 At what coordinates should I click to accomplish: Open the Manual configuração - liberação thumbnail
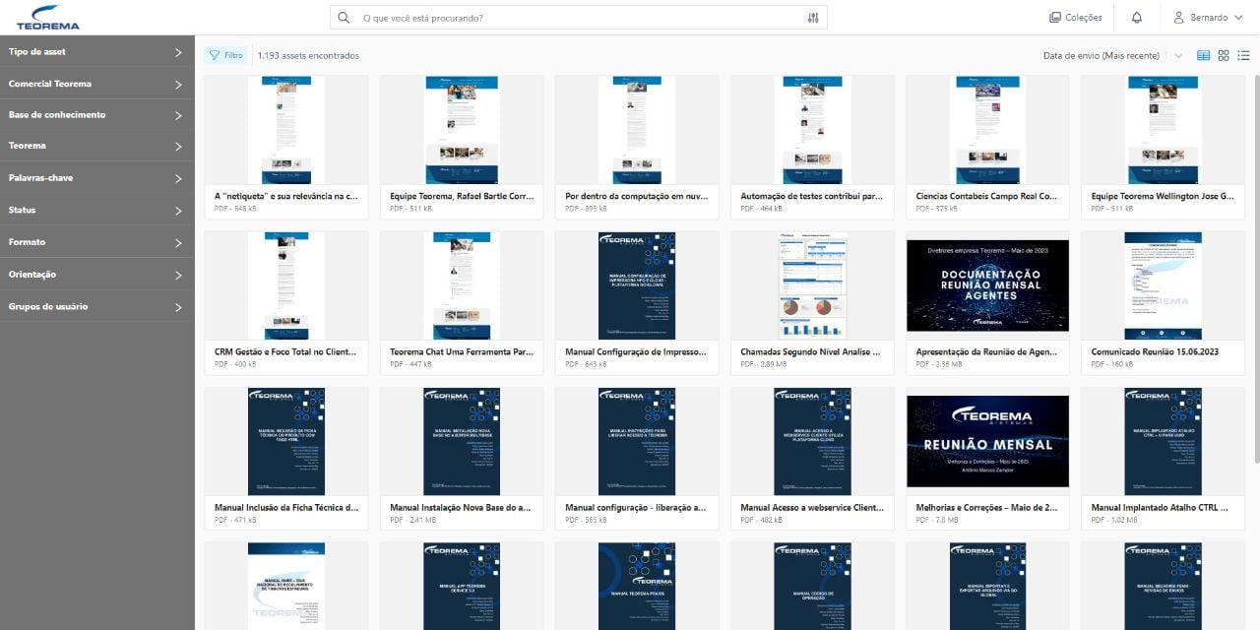(637, 441)
